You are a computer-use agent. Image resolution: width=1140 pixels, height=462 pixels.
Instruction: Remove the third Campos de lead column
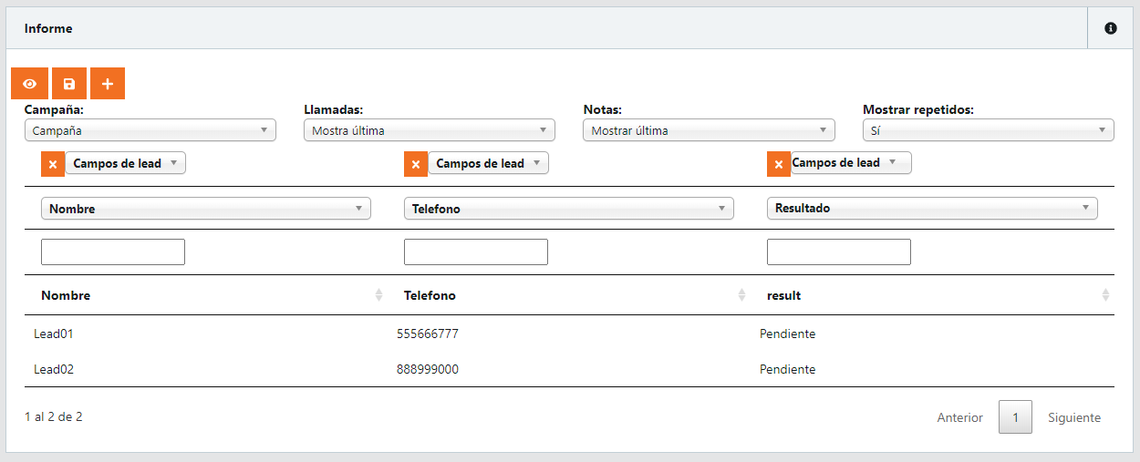pyautogui.click(x=779, y=164)
